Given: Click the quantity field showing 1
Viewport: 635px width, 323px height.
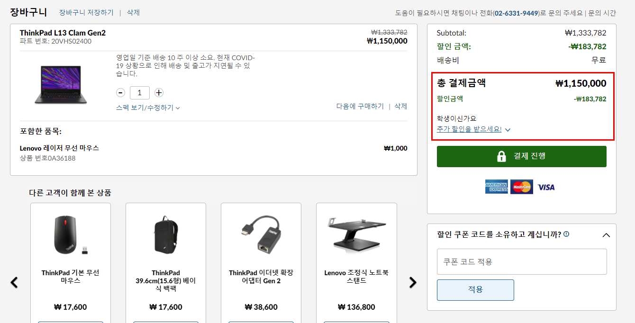Looking at the screenshot, I should (x=140, y=93).
